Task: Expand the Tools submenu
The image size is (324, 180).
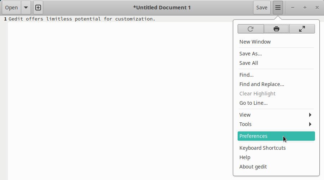Action: (276, 124)
